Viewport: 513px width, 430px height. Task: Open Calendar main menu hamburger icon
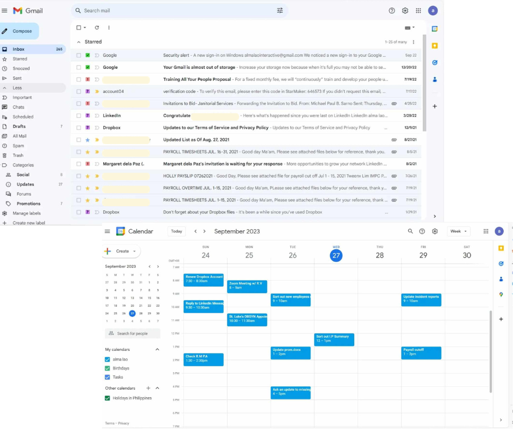(108, 231)
